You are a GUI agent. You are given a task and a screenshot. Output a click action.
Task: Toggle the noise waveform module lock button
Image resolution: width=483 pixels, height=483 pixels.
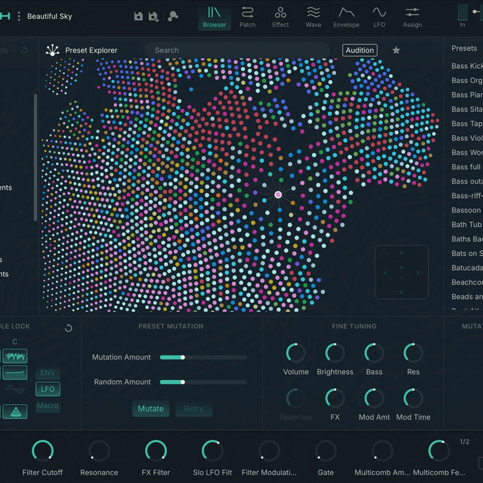pos(15,356)
